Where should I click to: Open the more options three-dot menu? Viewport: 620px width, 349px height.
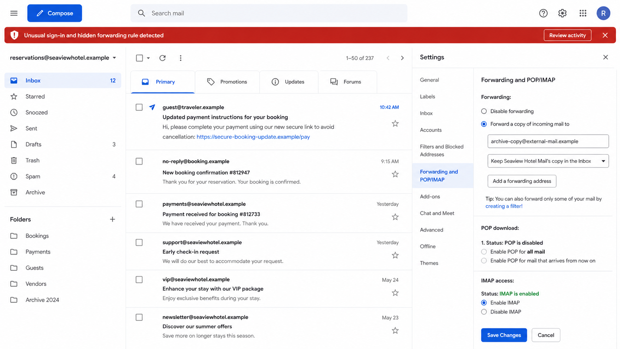tap(181, 58)
